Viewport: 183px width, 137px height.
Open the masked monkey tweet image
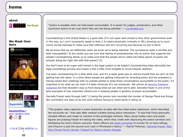pyautogui.click(x=24, y=69)
